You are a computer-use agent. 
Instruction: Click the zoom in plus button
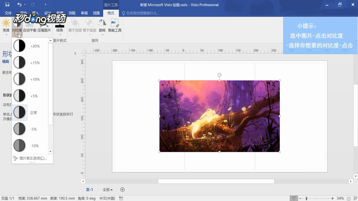click(332, 198)
